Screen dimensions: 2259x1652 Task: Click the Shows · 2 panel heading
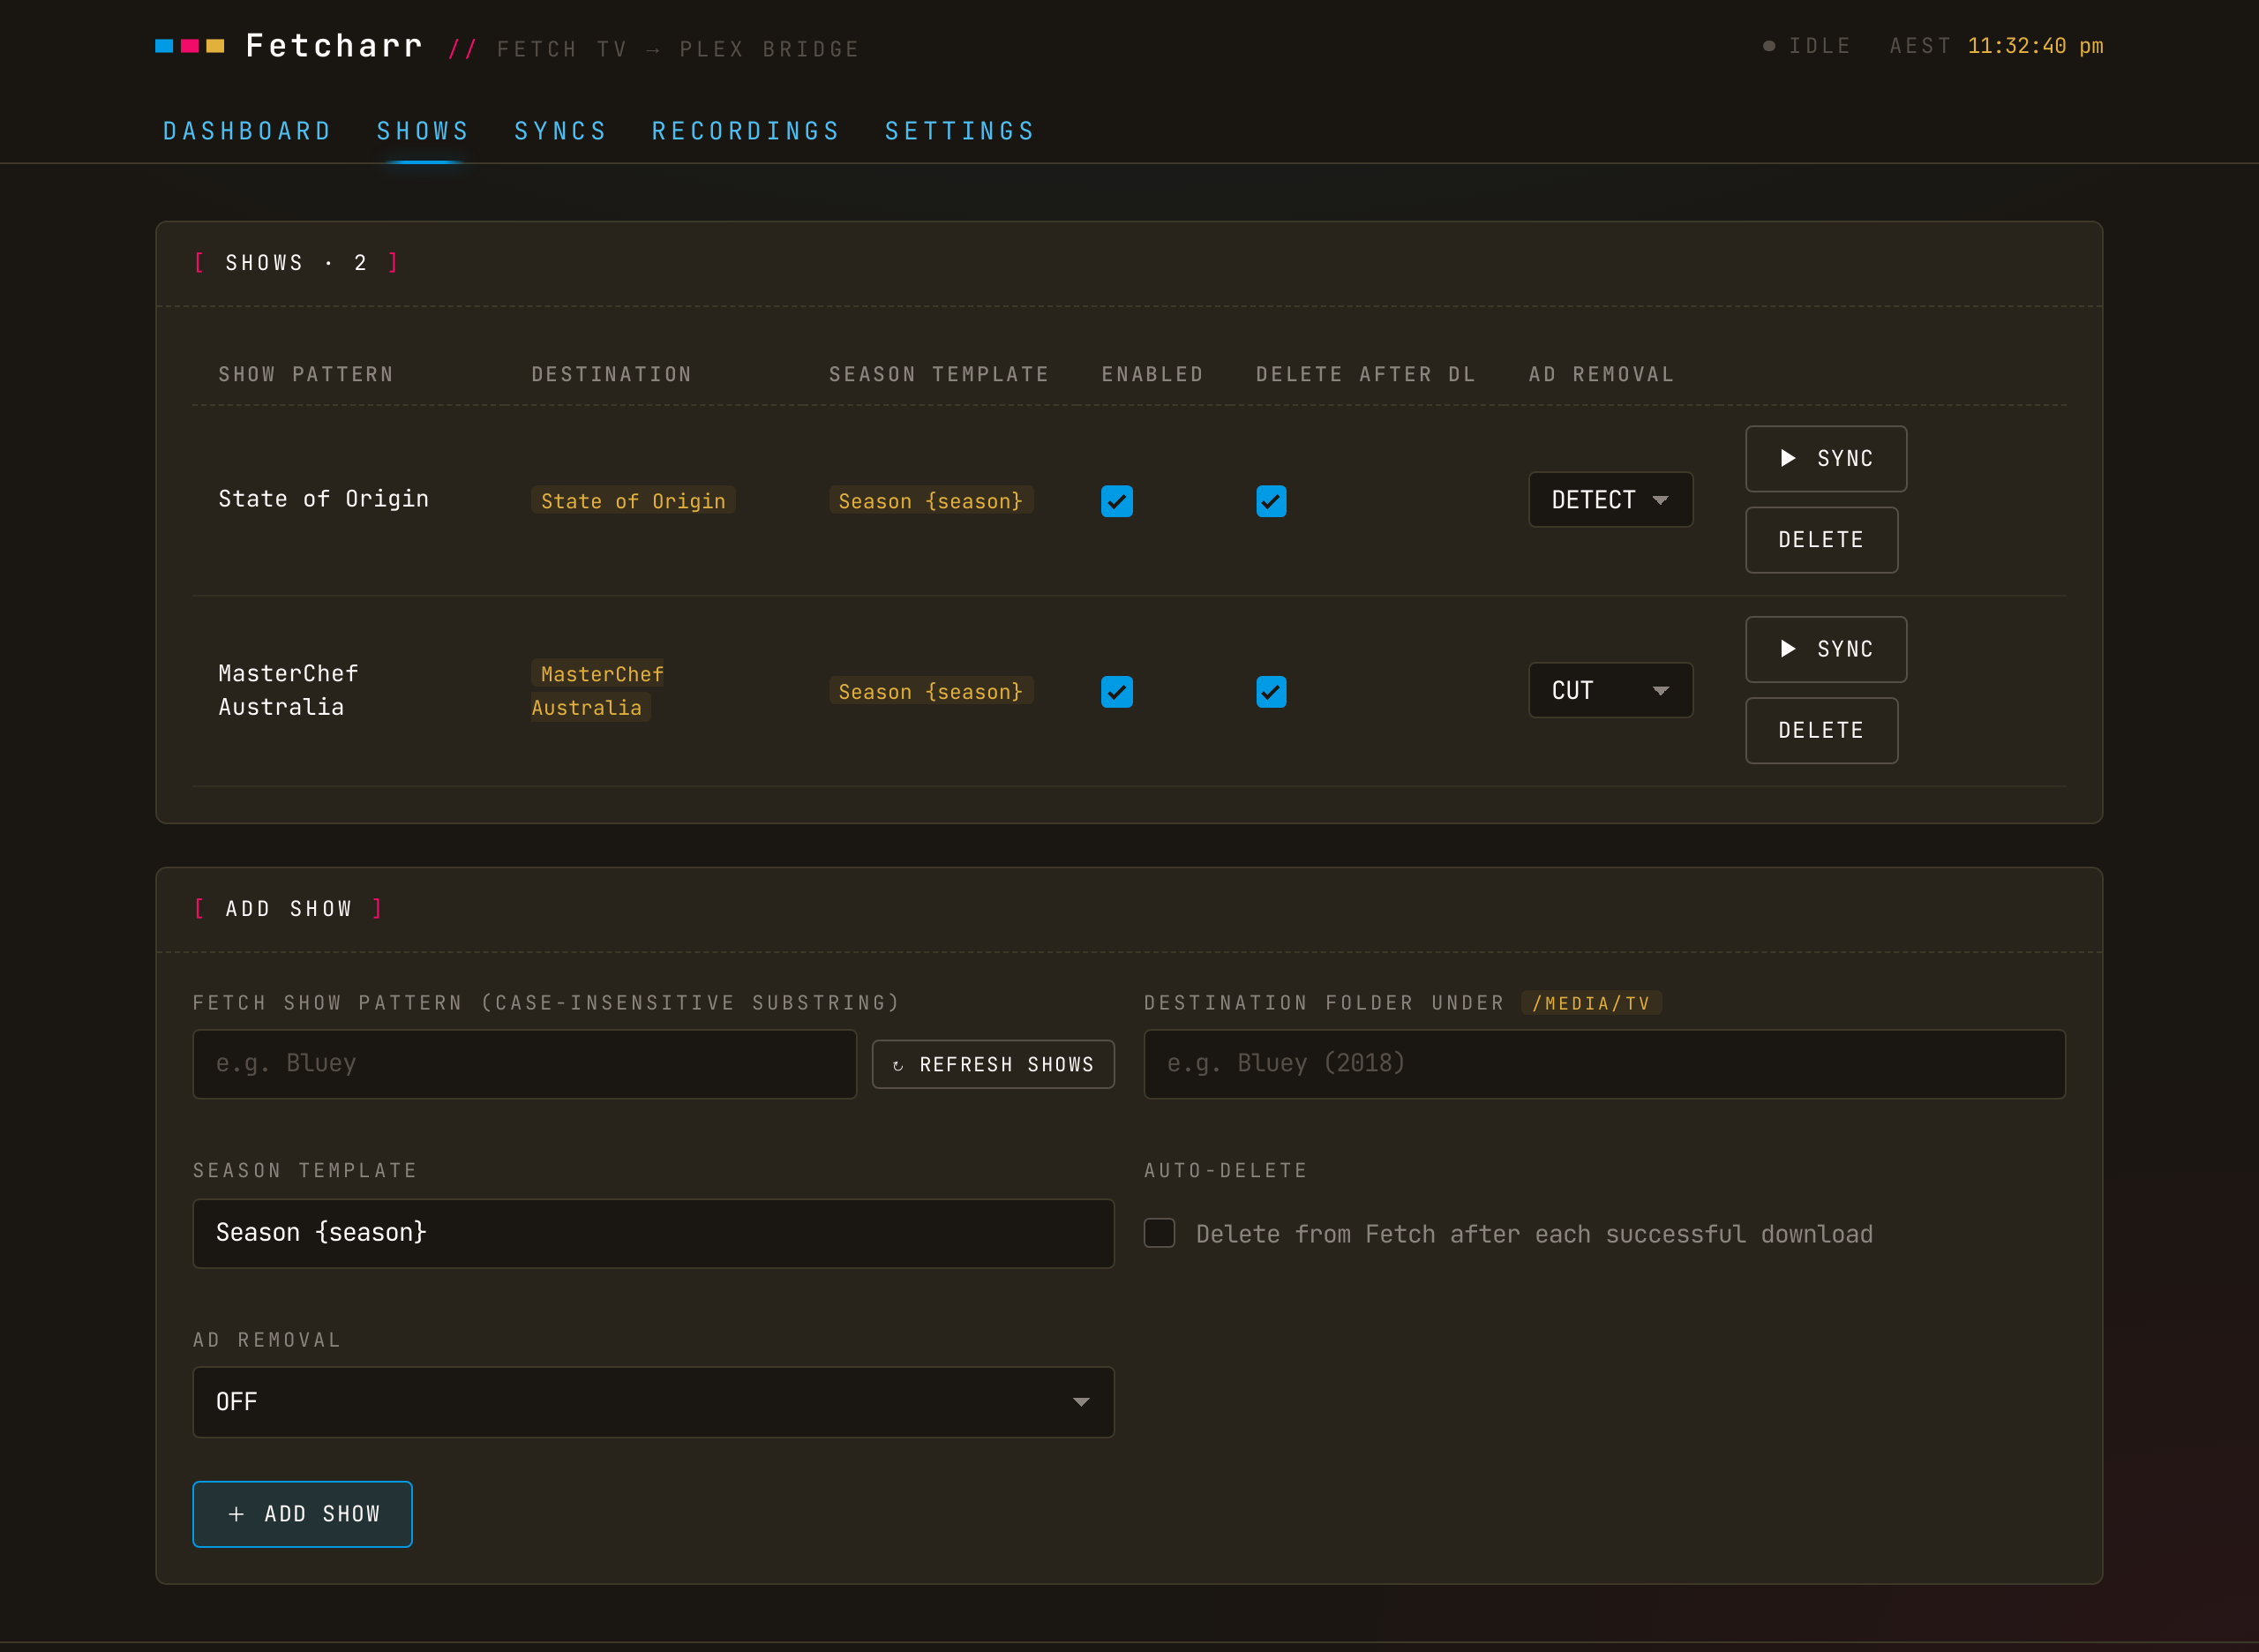click(296, 263)
